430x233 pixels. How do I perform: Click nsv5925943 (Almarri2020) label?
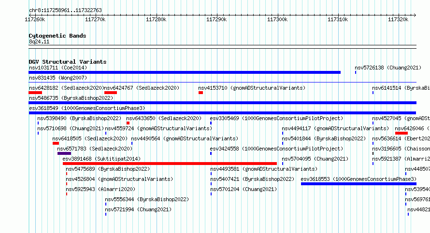[x=100, y=189]
